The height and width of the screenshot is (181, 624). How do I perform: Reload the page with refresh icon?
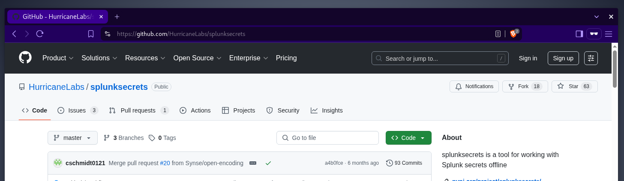pyautogui.click(x=40, y=34)
